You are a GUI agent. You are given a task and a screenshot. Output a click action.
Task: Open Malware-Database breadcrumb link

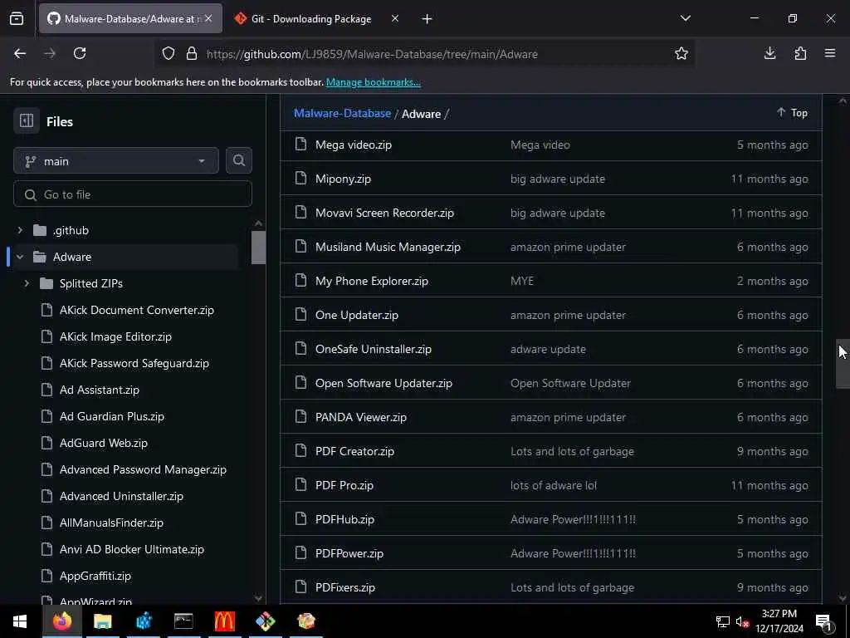342,113
